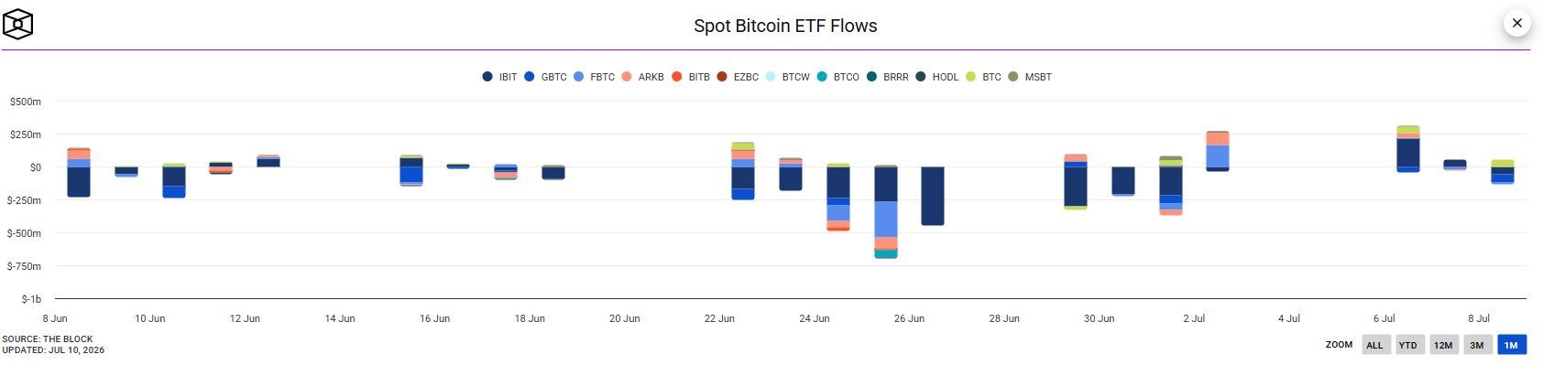The image size is (1543, 365).
Task: Switch zoom to YTD
Action: coord(1408,345)
